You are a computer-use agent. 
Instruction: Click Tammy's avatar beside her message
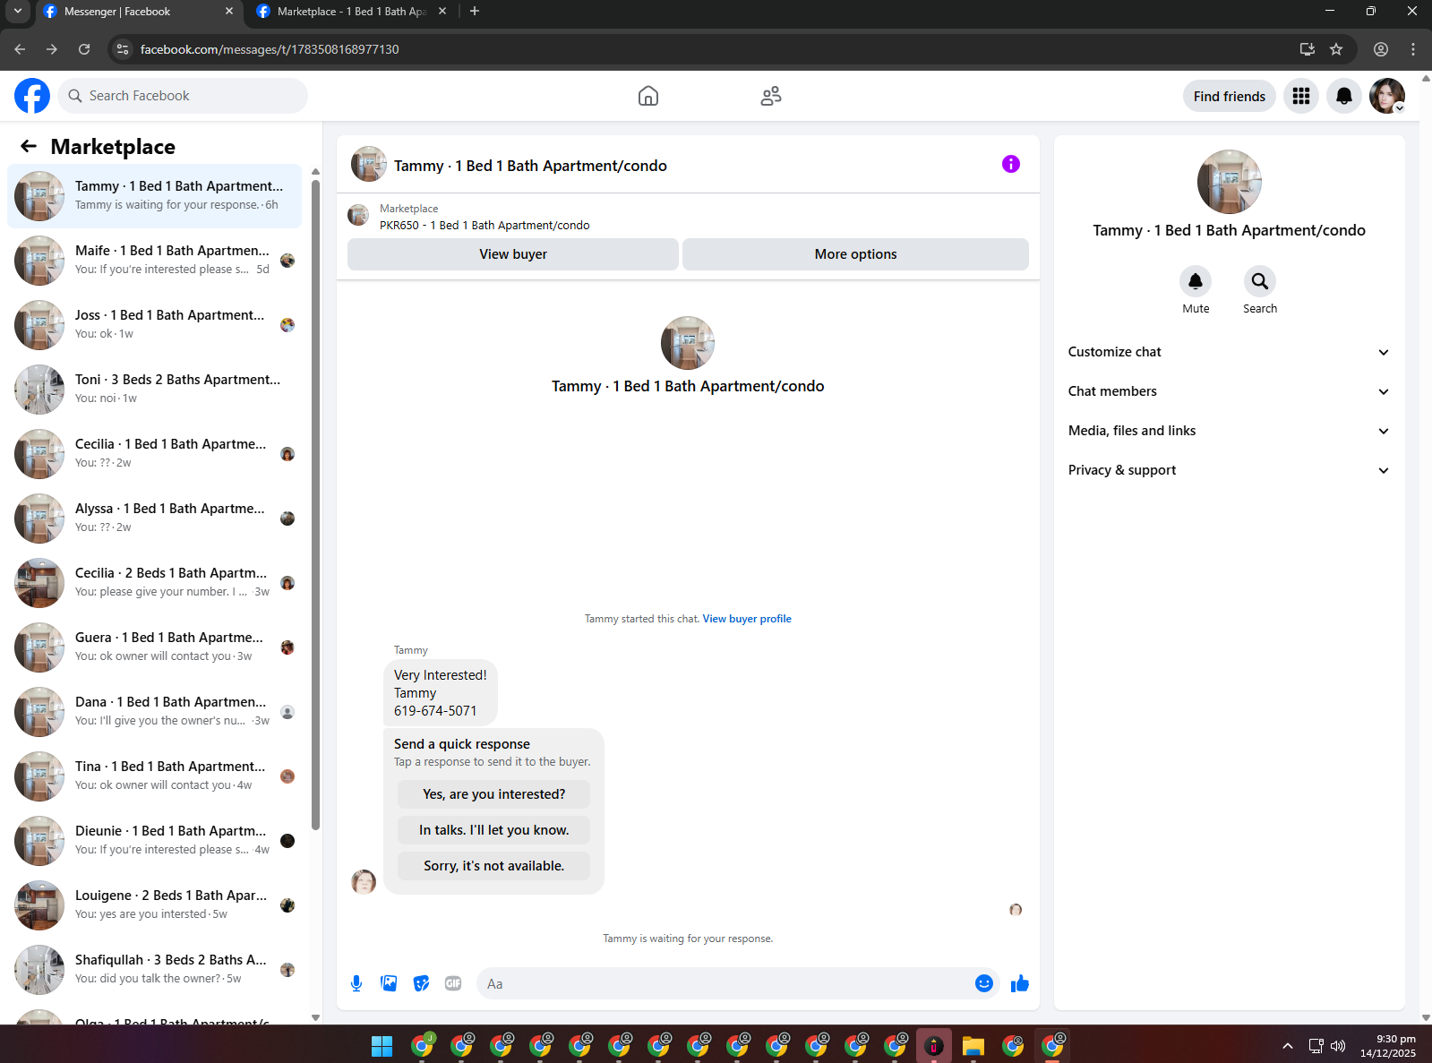pyautogui.click(x=364, y=882)
